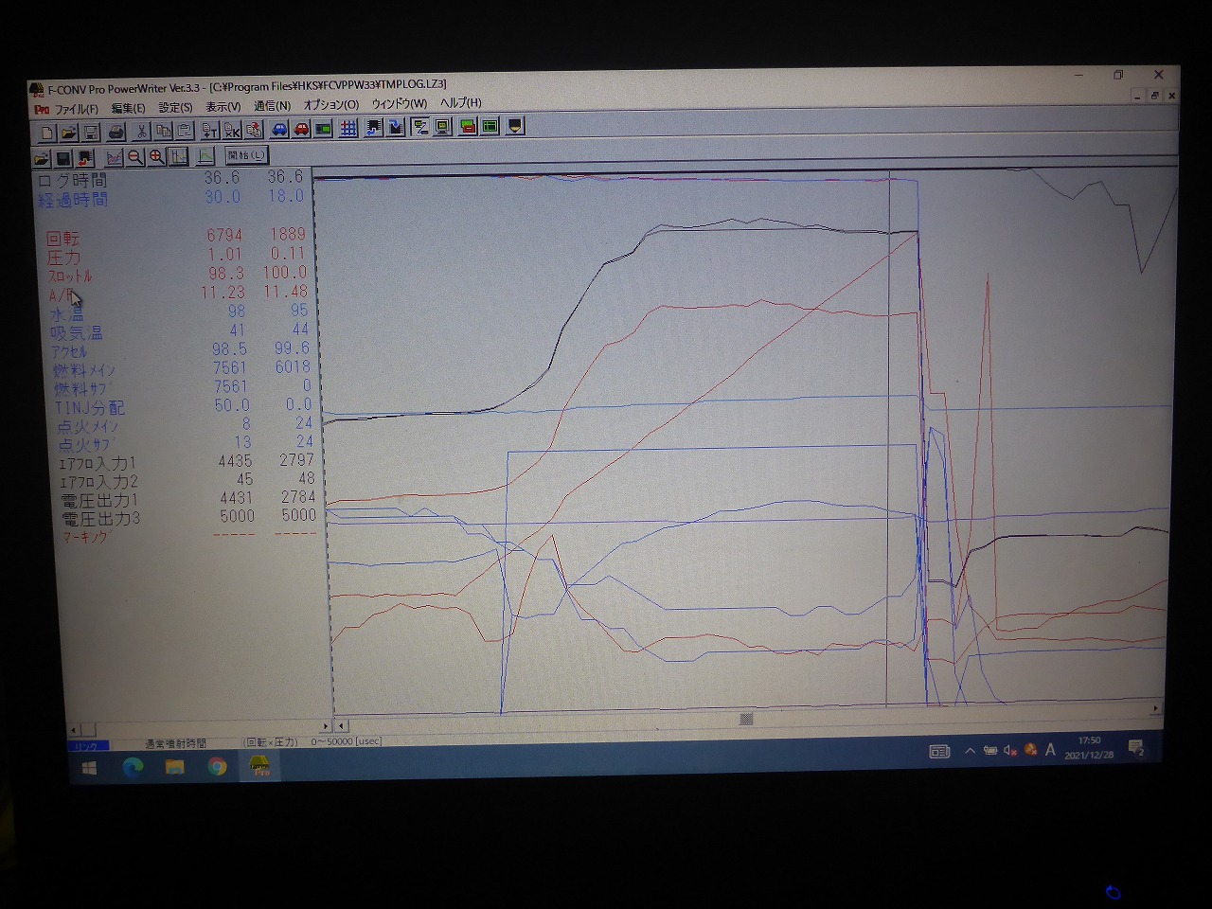Open the 設定(S) menu
The height and width of the screenshot is (909, 1212).
click(x=175, y=108)
